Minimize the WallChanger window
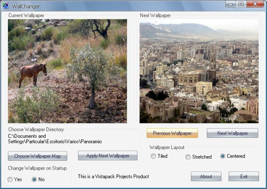Image resolution: width=267 pixels, height=189 pixels. coord(230,4)
